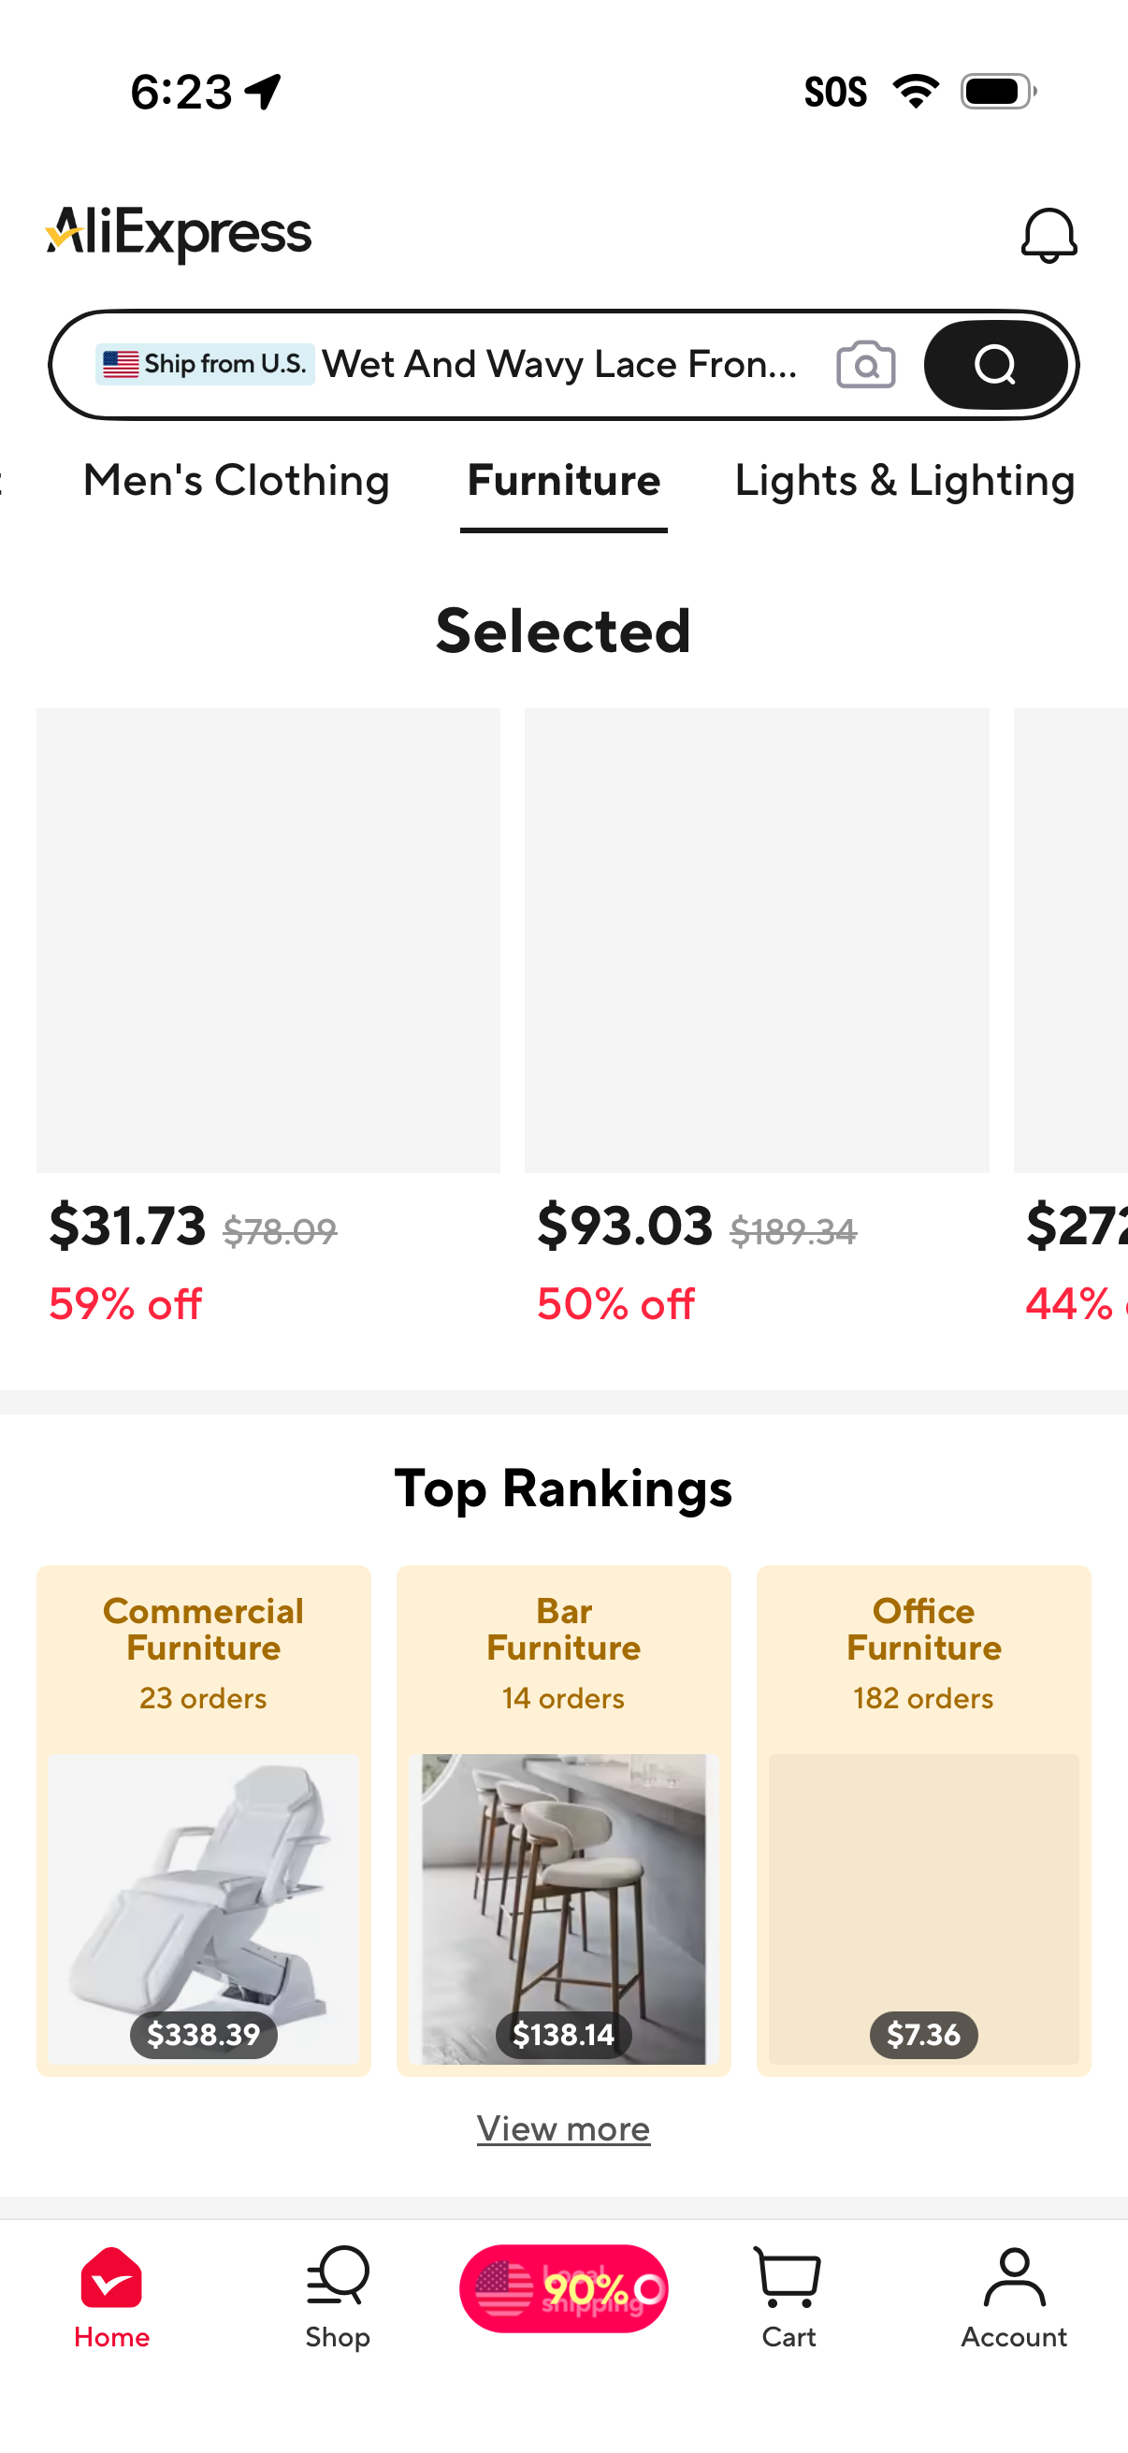This screenshot has width=1128, height=2453.
Task: Open Commercial Furniture ranking card
Action: [x=204, y=1819]
